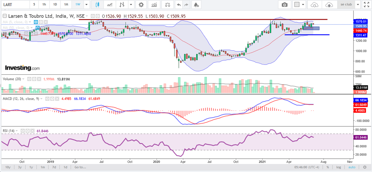Open Volume indicator settings gear
The width and height of the screenshot is (372, 172).
(34, 79)
